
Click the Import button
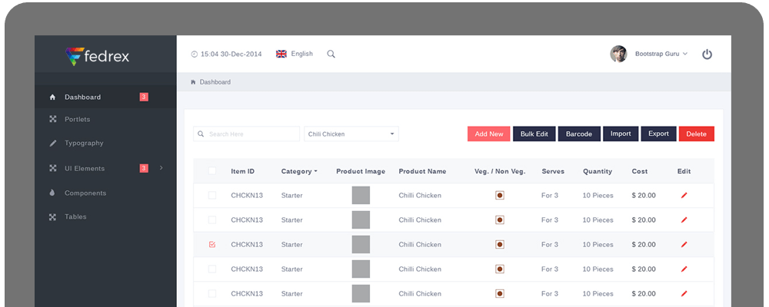pos(621,134)
